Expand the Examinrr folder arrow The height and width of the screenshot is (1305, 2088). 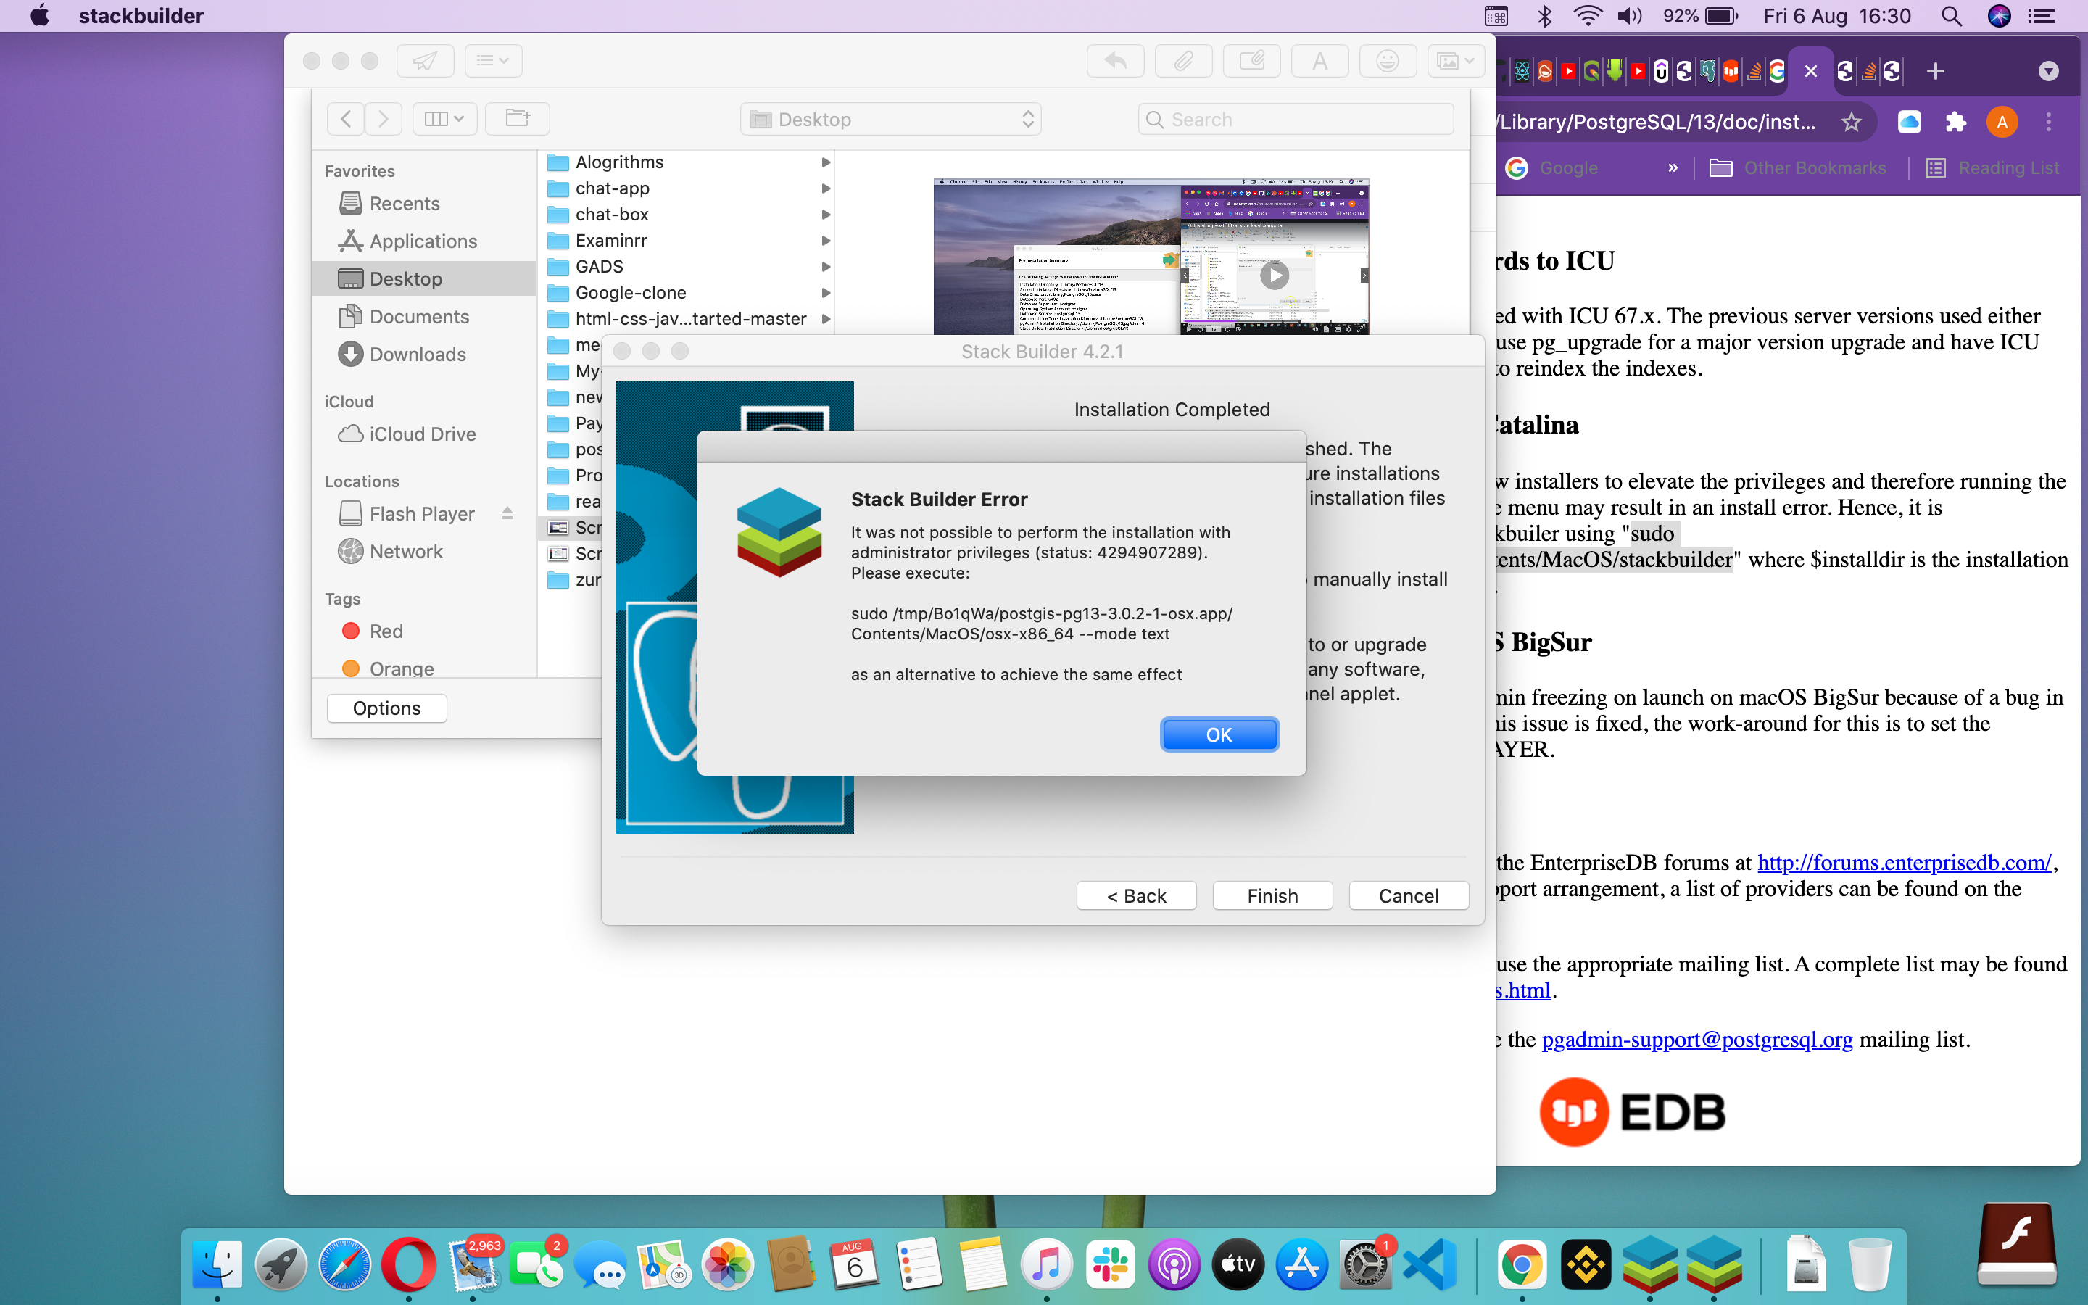[x=826, y=241]
